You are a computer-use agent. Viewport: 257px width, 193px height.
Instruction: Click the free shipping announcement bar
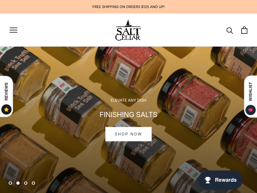point(128,7)
